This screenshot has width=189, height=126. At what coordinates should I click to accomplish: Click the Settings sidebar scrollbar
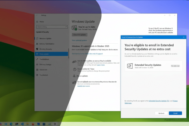[x=69, y=53]
